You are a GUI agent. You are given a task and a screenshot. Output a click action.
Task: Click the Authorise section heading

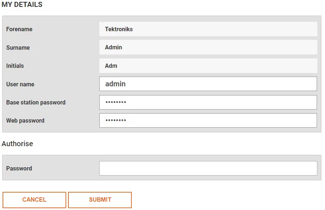point(17,144)
